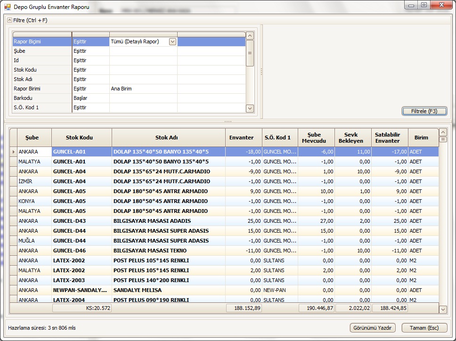Click the results grid scroll up arrow
The image size is (456, 341).
click(443, 132)
